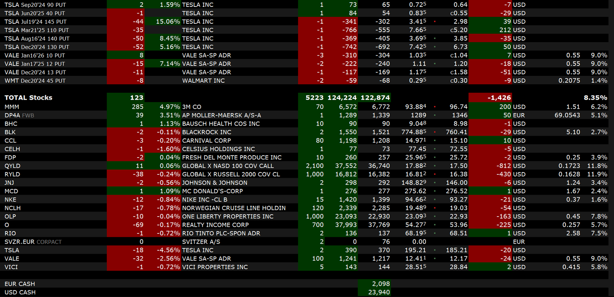This screenshot has height=297, width=614.
Task: Open the SVZR.EUR CORPACT entry
Action: 33,242
